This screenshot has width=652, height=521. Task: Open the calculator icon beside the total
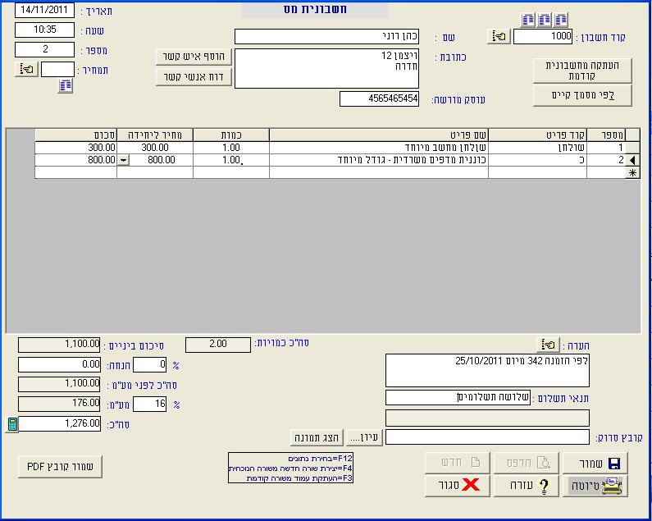11,424
